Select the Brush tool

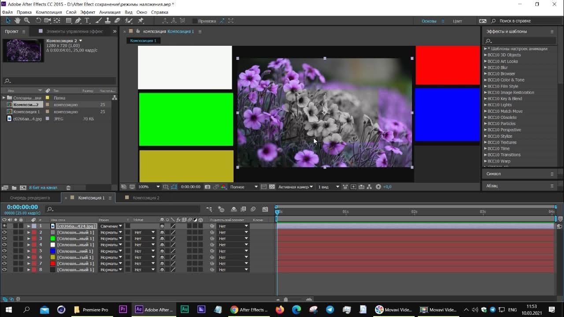pos(99,21)
